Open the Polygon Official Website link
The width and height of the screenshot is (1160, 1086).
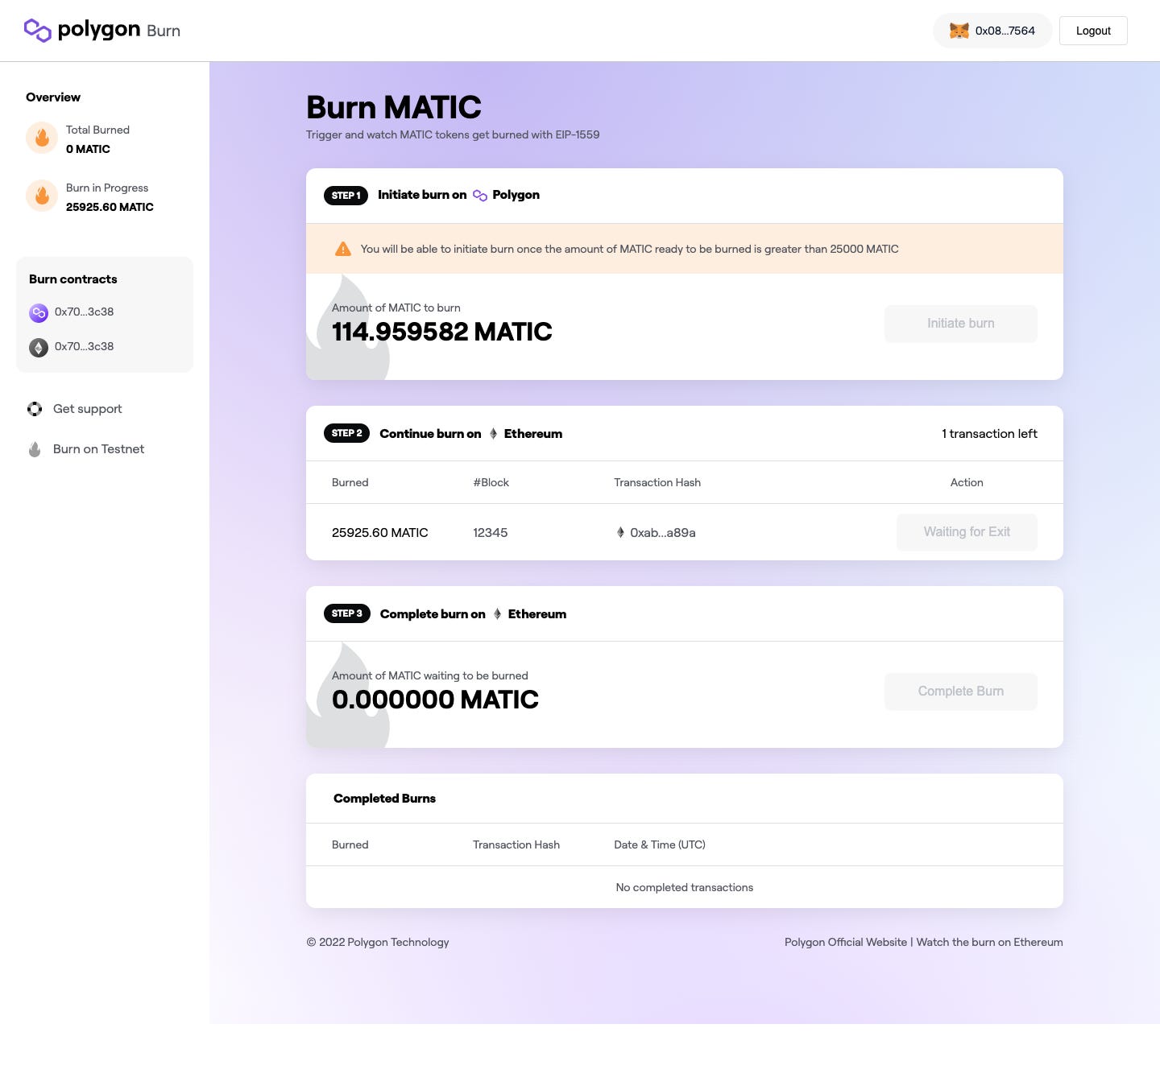click(846, 942)
